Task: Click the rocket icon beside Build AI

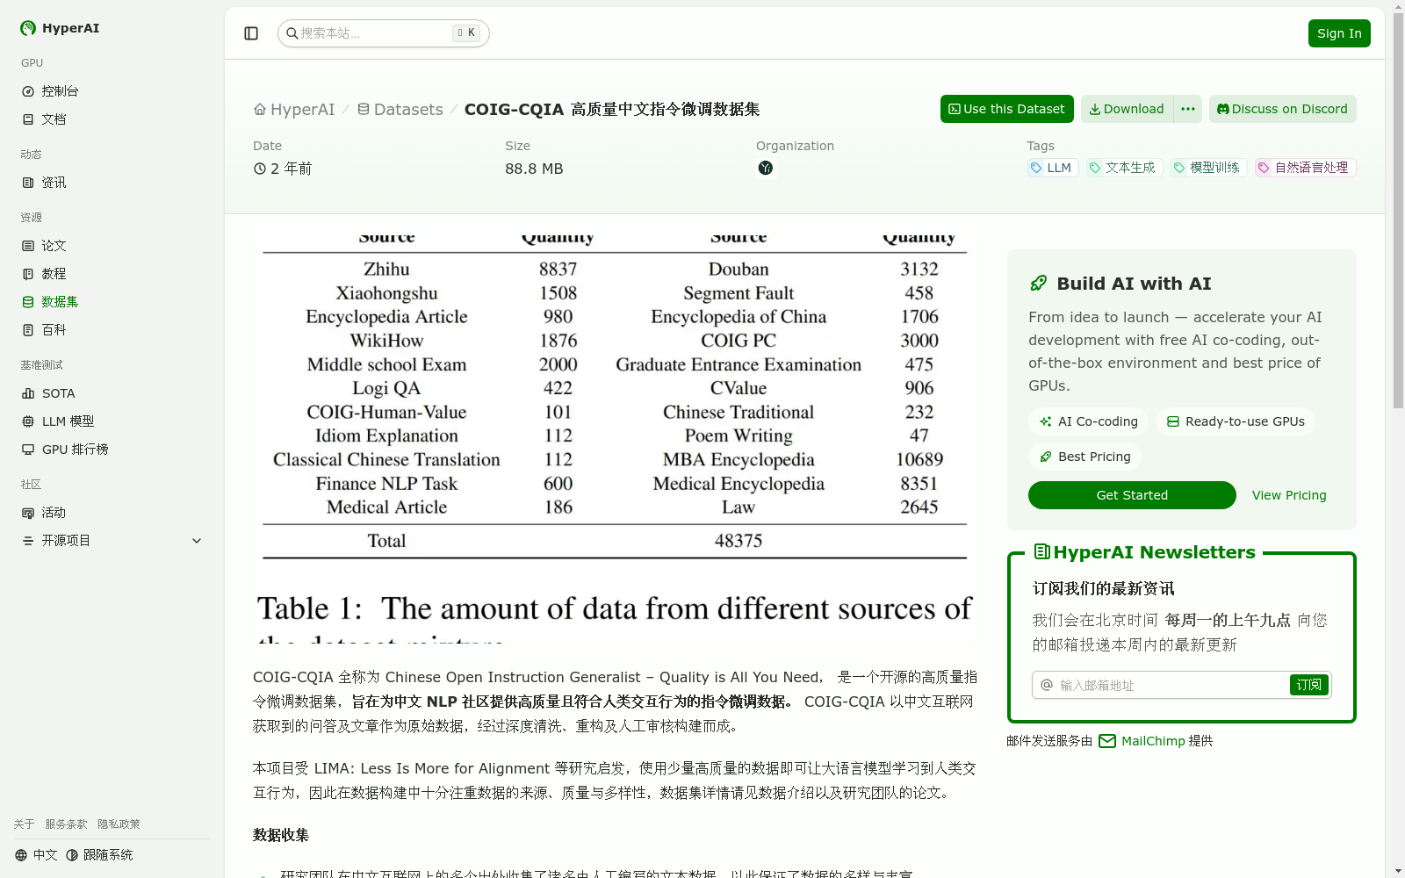Action: point(1039,284)
